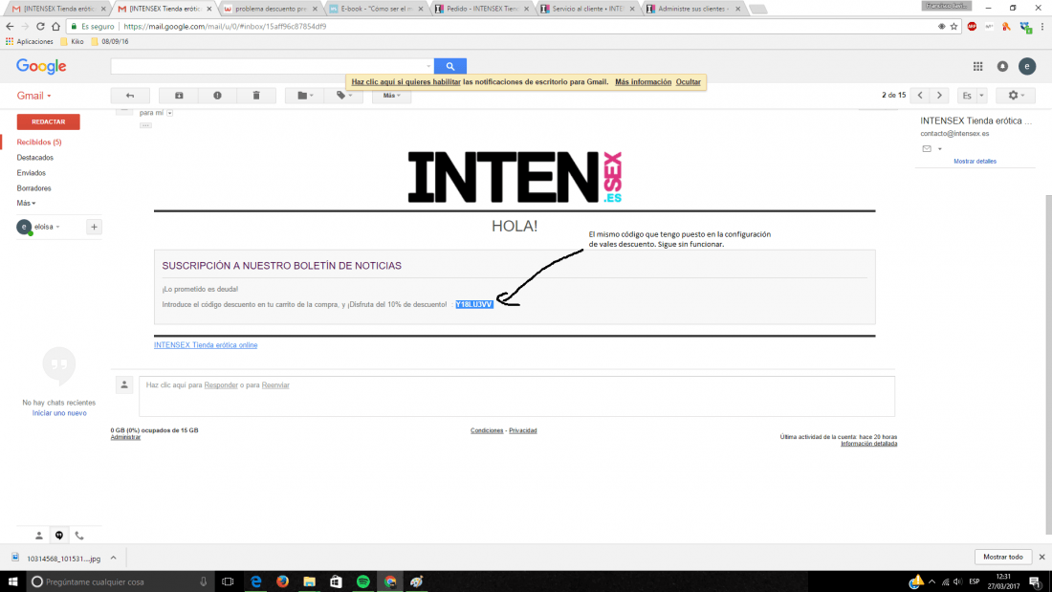Delete email with trash icon
Image resolution: width=1052 pixels, height=592 pixels.
pyautogui.click(x=256, y=96)
